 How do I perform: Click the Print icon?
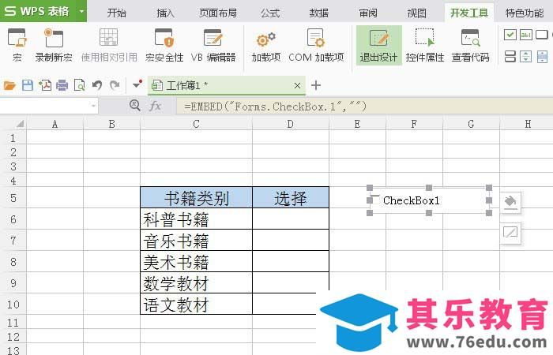[x=62, y=85]
